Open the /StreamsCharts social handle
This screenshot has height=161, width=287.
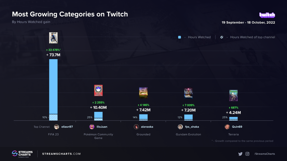(265, 154)
